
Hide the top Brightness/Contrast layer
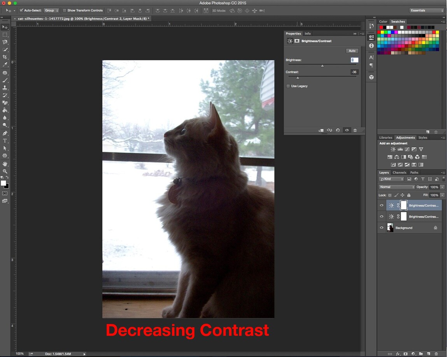(381, 205)
